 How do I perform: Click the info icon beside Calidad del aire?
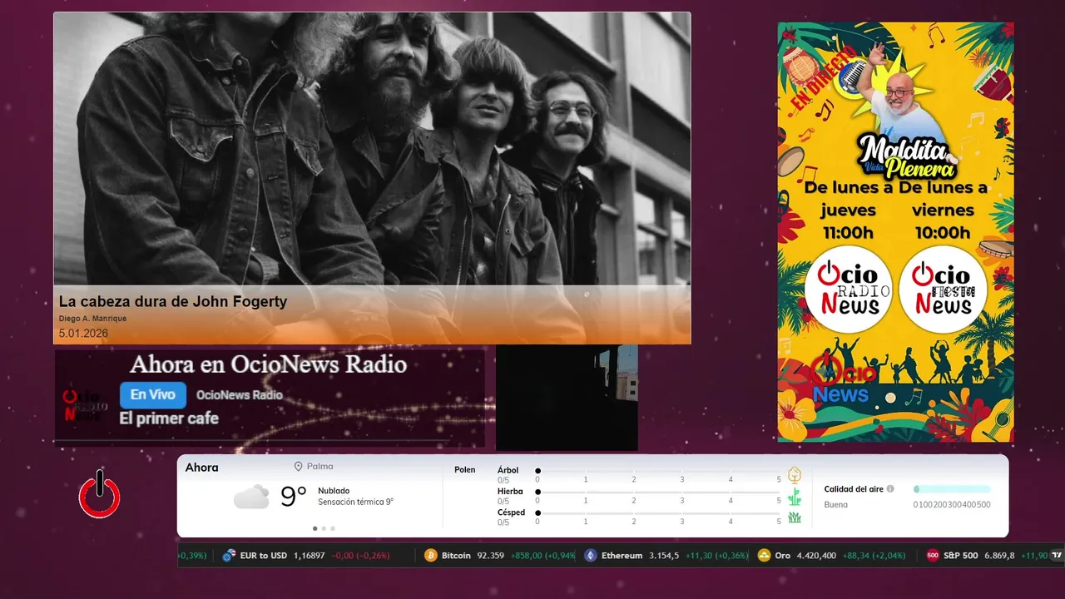click(890, 489)
